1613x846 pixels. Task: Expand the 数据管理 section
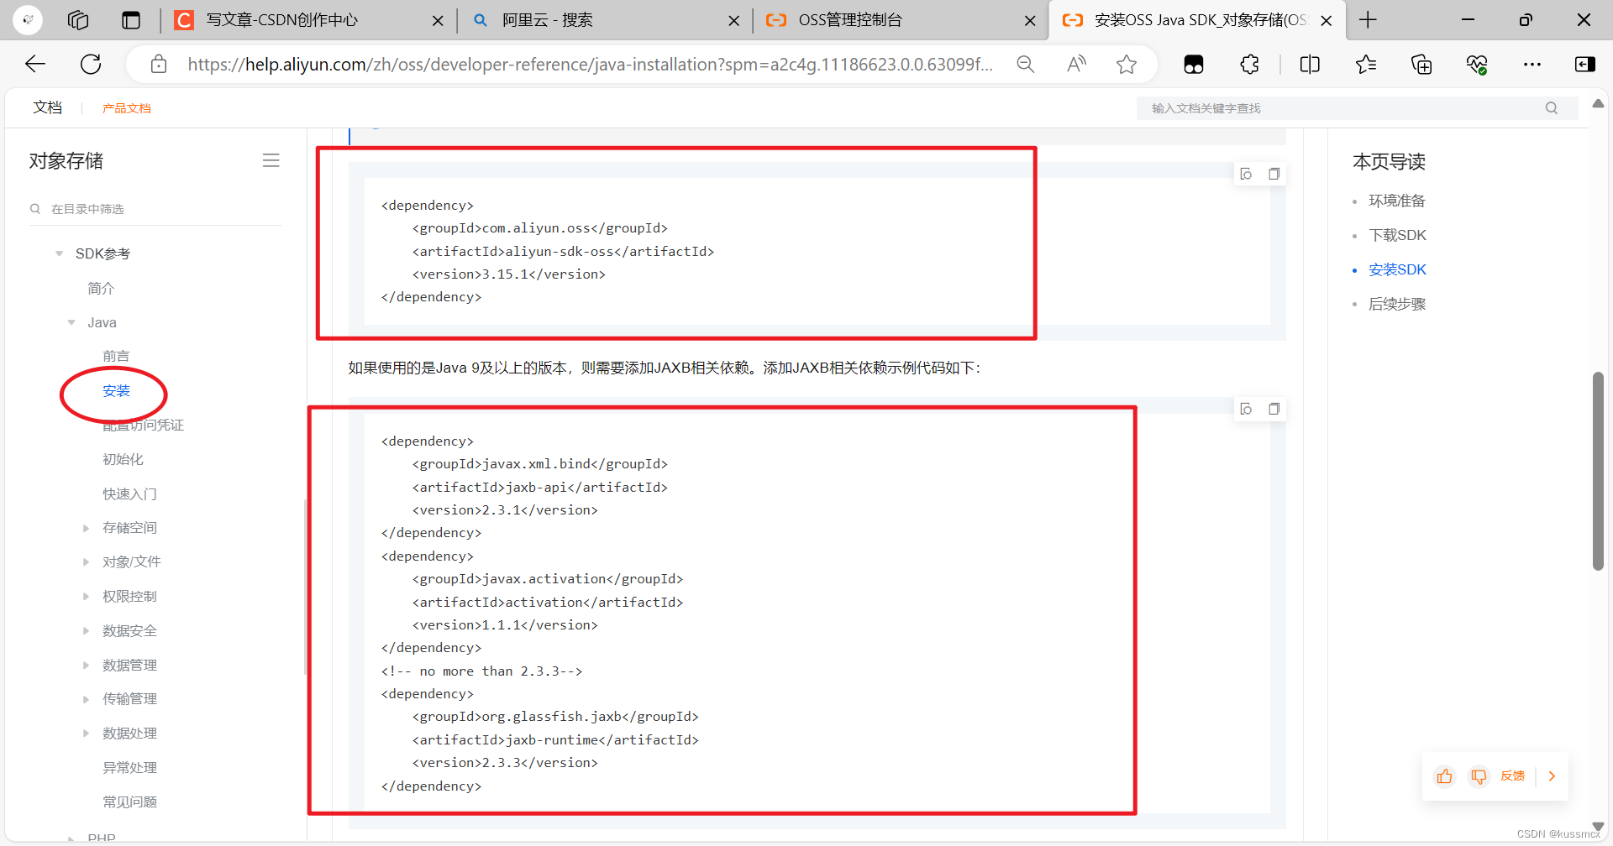point(86,666)
